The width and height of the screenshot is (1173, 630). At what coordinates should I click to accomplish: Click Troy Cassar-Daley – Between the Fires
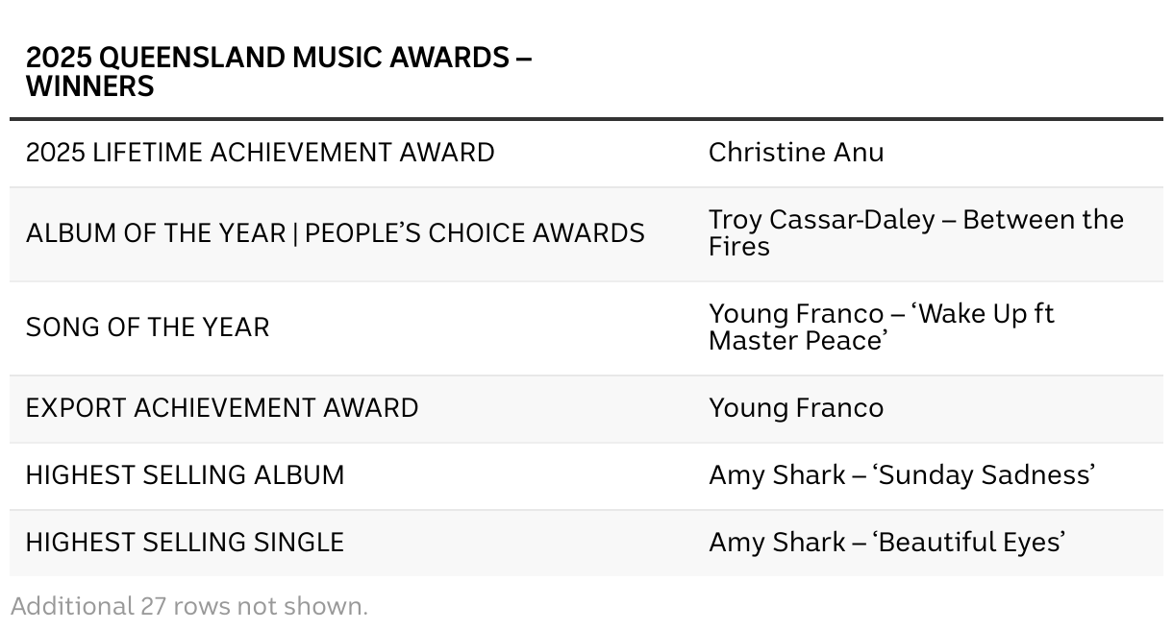pos(916,233)
